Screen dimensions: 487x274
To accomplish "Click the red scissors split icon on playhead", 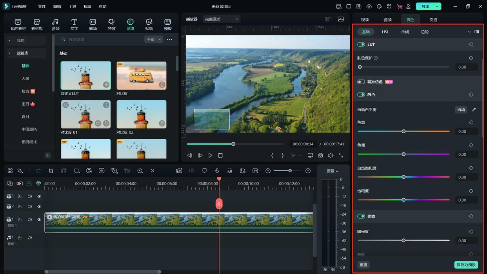I will [219, 204].
